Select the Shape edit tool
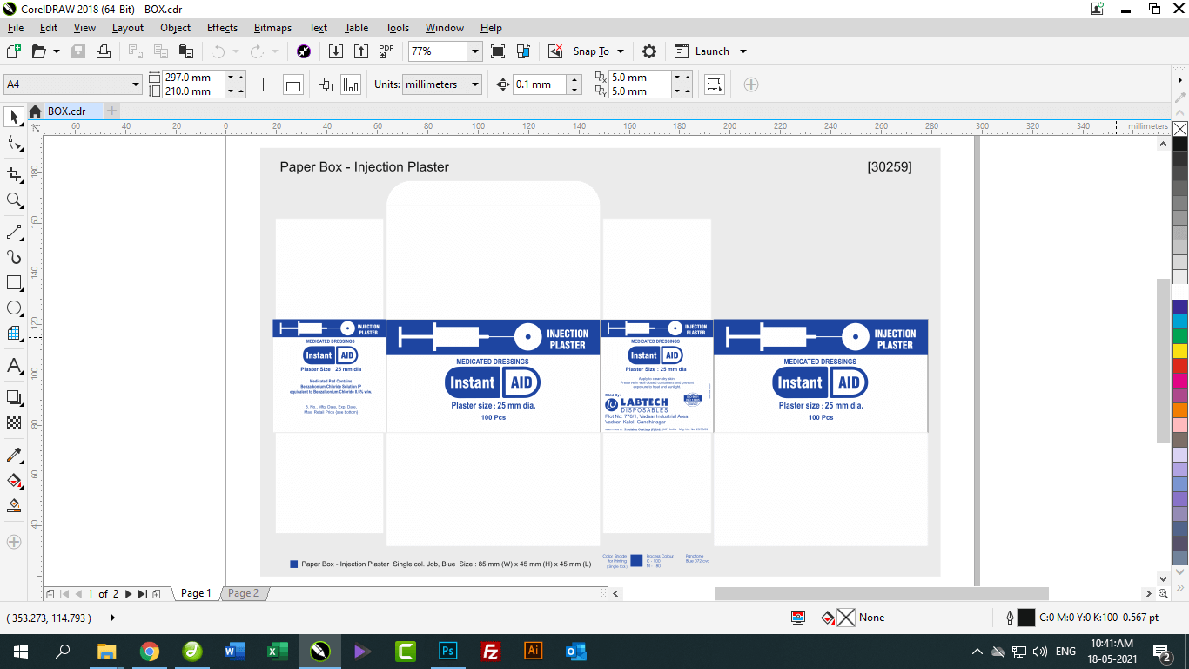 click(x=14, y=144)
